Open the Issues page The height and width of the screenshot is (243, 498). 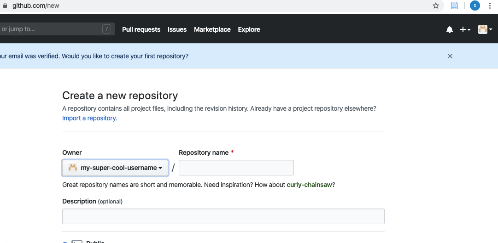tap(177, 29)
